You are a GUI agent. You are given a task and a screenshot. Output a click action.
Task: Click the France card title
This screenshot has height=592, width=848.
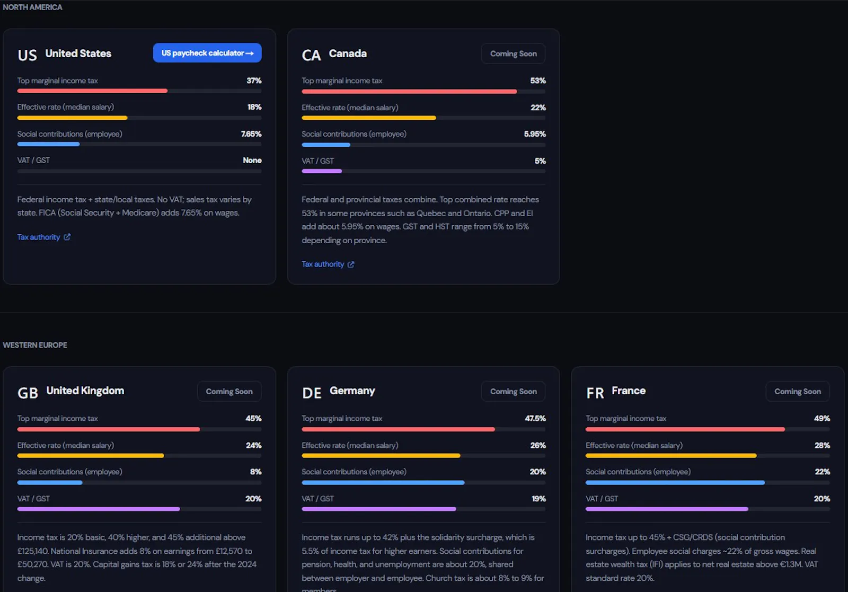pos(629,391)
